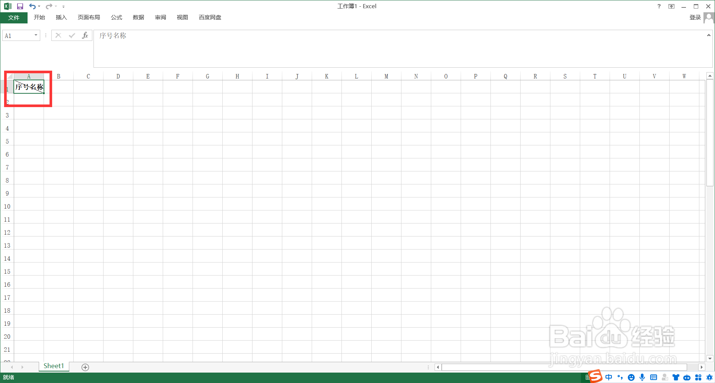This screenshot has width=715, height=383.
Task: Select column F header
Action: pos(178,76)
